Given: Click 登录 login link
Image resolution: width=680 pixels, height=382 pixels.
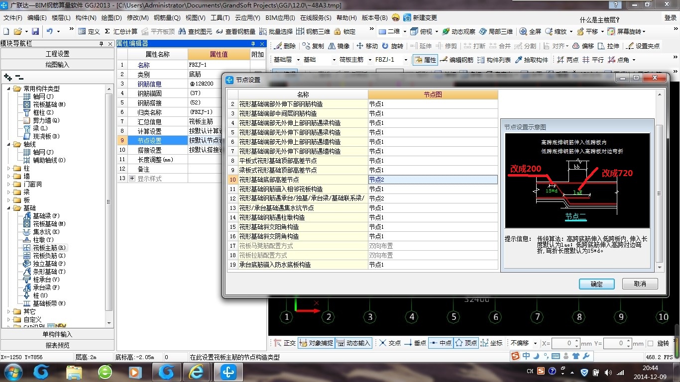Looking at the screenshot, I should [670, 17].
